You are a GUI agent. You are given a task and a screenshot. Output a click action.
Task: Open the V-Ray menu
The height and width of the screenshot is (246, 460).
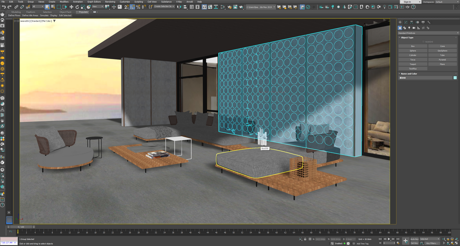click(179, 2)
